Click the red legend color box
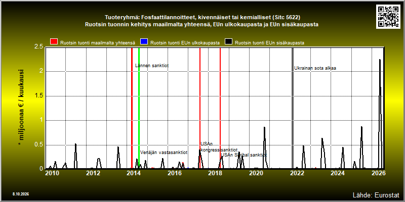Viewport: 405px width, 202px height. click(54, 42)
